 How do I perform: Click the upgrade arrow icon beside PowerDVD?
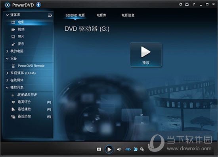tap(38, 5)
